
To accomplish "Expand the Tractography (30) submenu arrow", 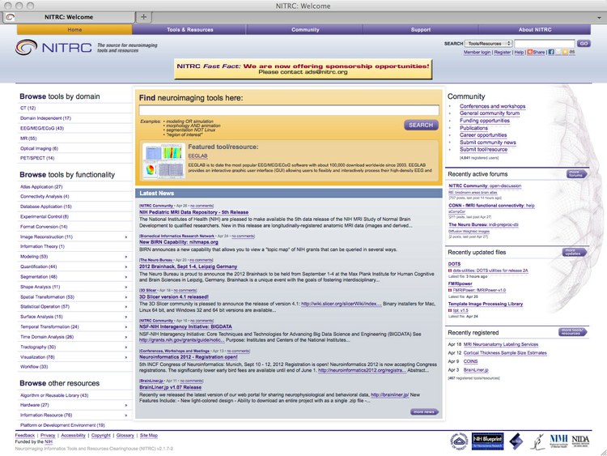I will (125, 347).
